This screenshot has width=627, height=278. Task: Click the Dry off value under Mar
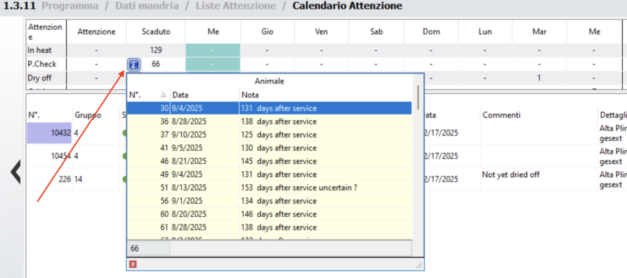click(x=539, y=78)
